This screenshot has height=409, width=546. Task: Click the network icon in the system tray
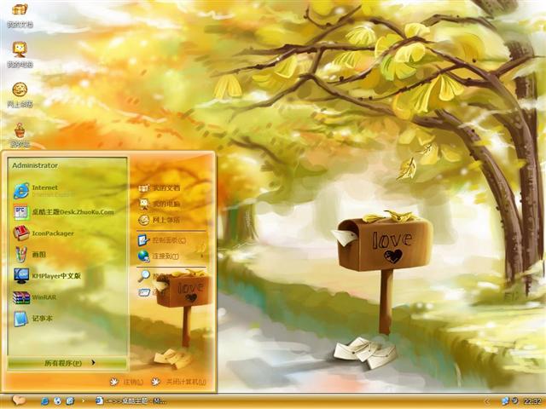pyautogui.click(x=504, y=401)
